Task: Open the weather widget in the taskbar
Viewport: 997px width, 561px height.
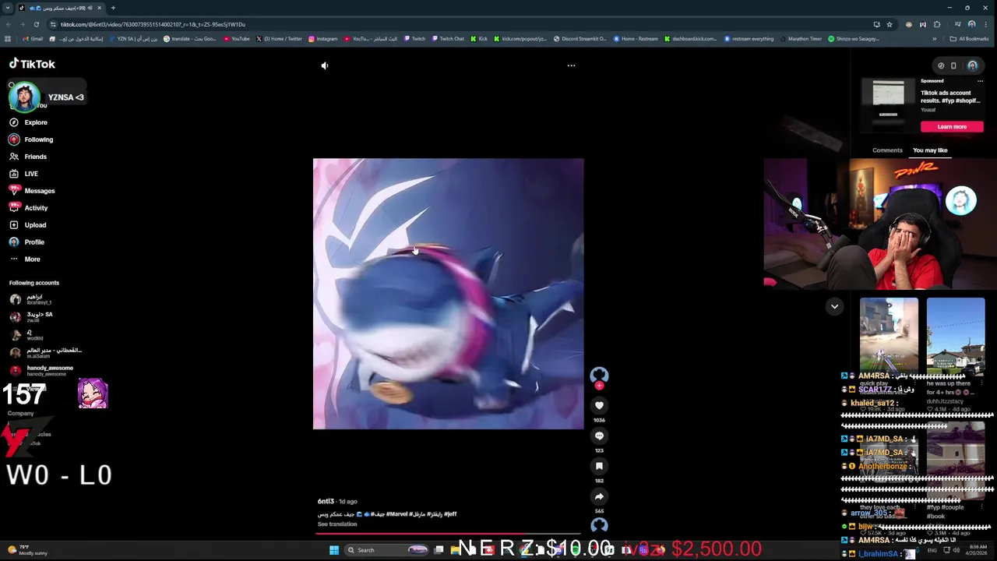Action: click(x=27, y=550)
